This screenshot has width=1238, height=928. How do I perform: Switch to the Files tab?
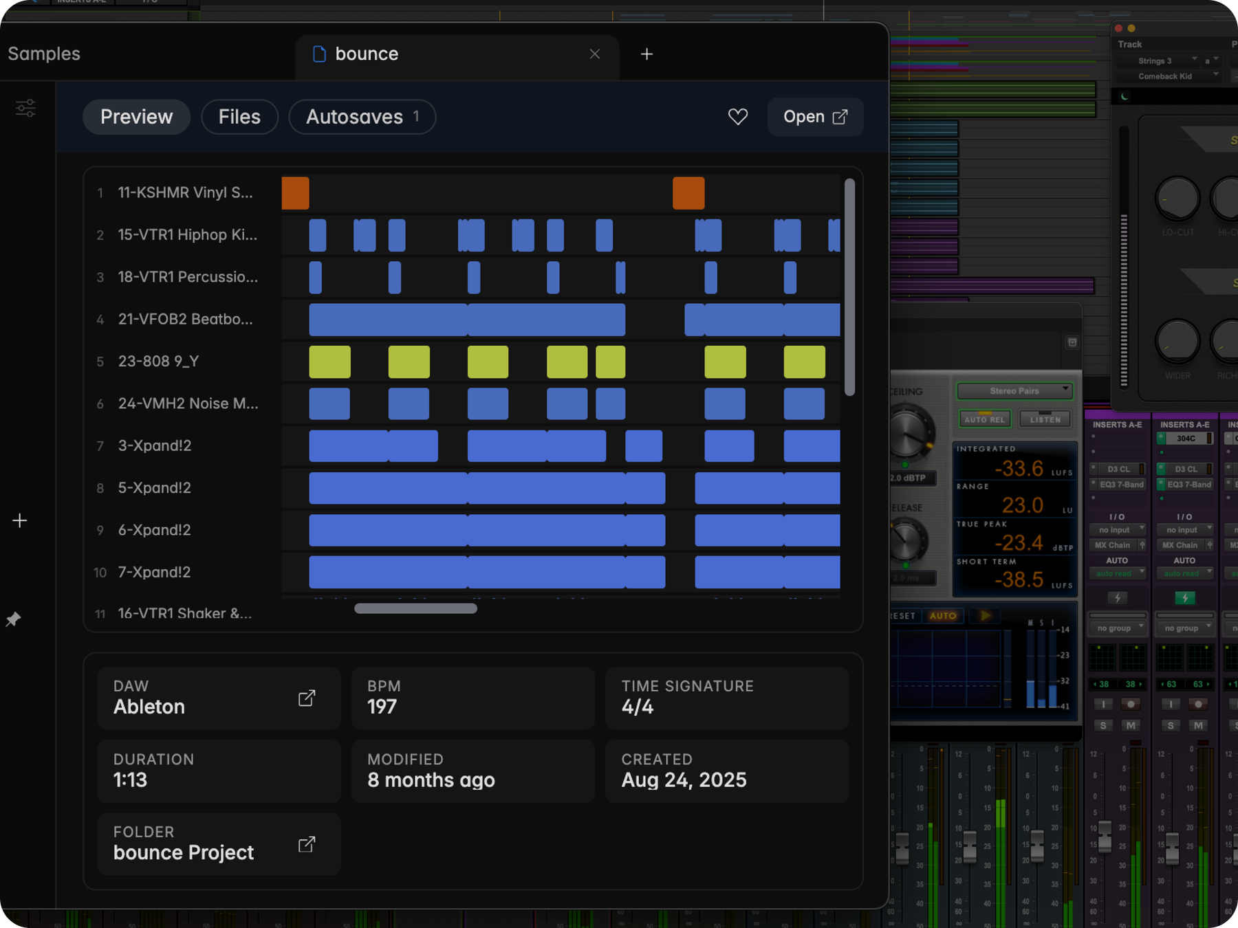click(239, 117)
